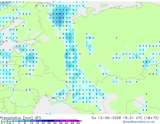The image size is (160, 124).
Task: Select the 5–10 mm legend color box
Action: click(x=28, y=121)
